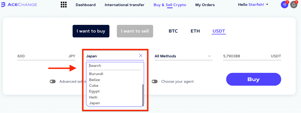Click the country Search field

pyautogui.click(x=115, y=66)
